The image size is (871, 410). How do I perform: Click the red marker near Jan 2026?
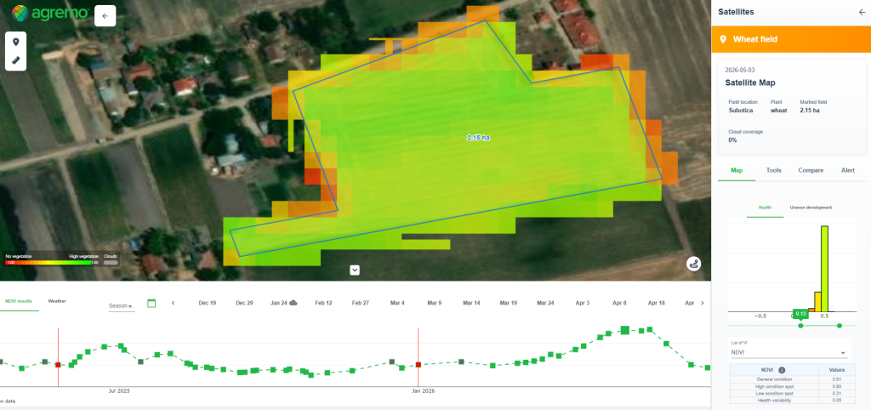pos(418,365)
